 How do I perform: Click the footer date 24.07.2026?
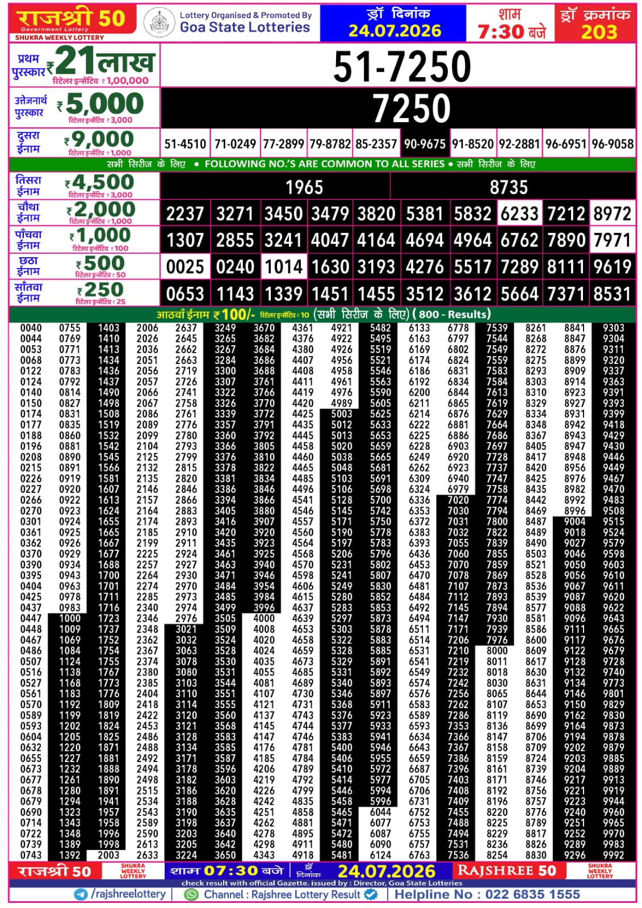point(387,871)
